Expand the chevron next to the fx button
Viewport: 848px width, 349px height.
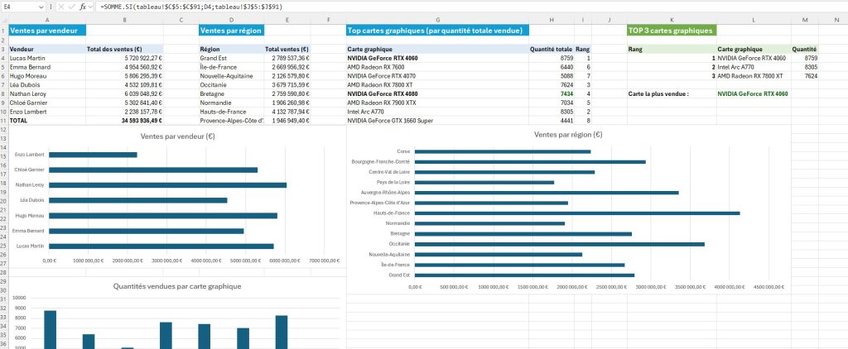90,7
